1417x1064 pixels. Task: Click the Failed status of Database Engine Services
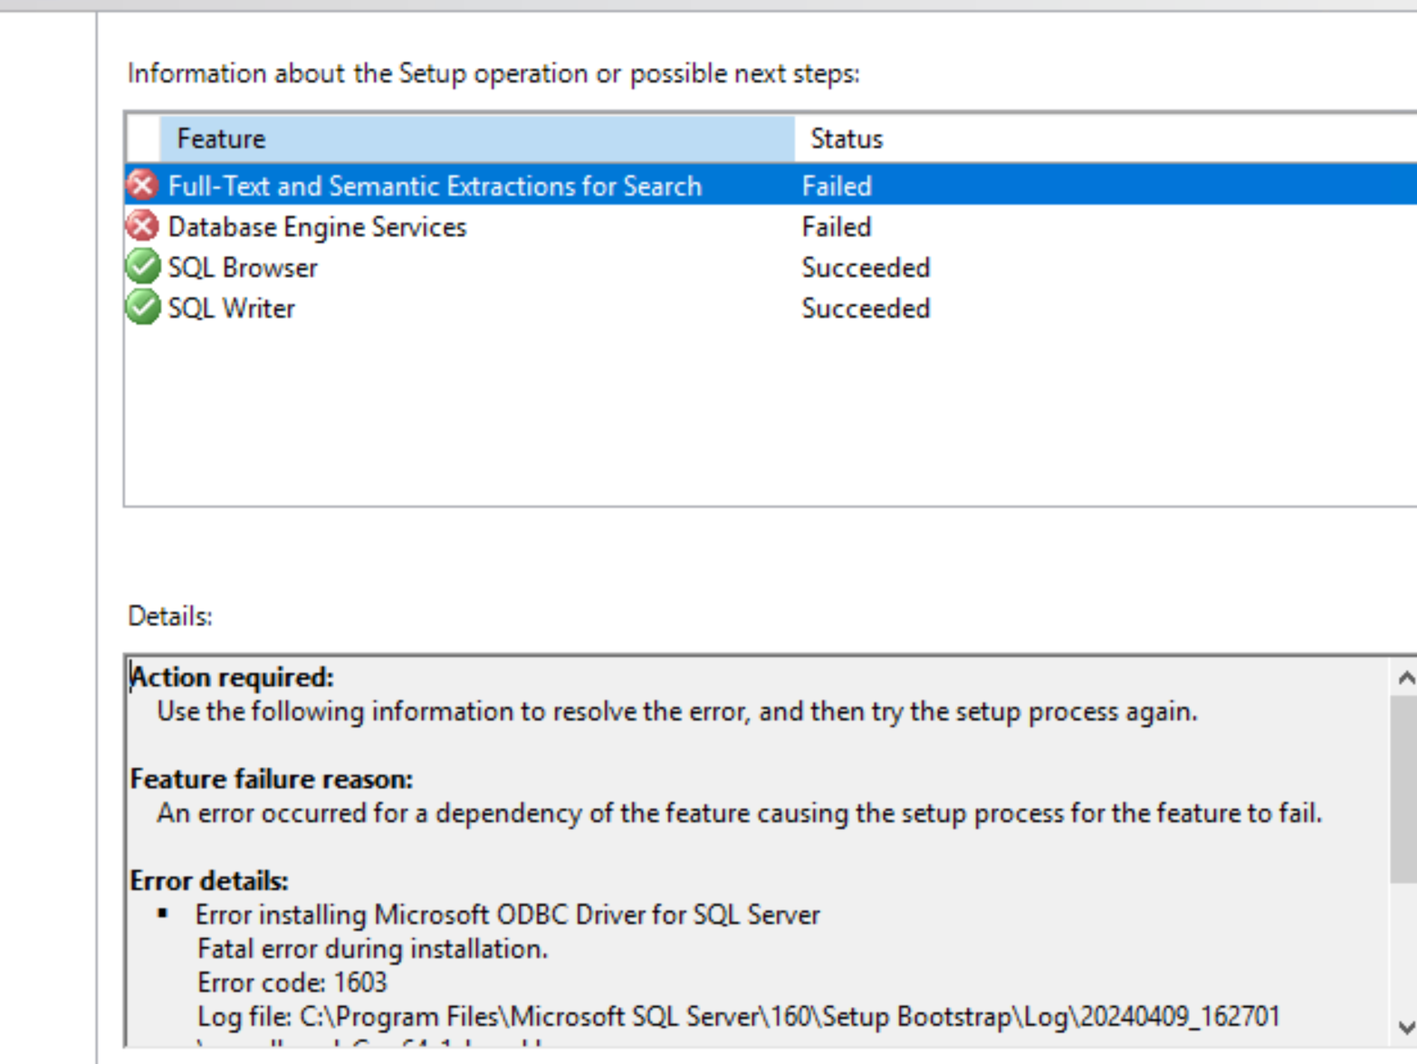pos(837,227)
